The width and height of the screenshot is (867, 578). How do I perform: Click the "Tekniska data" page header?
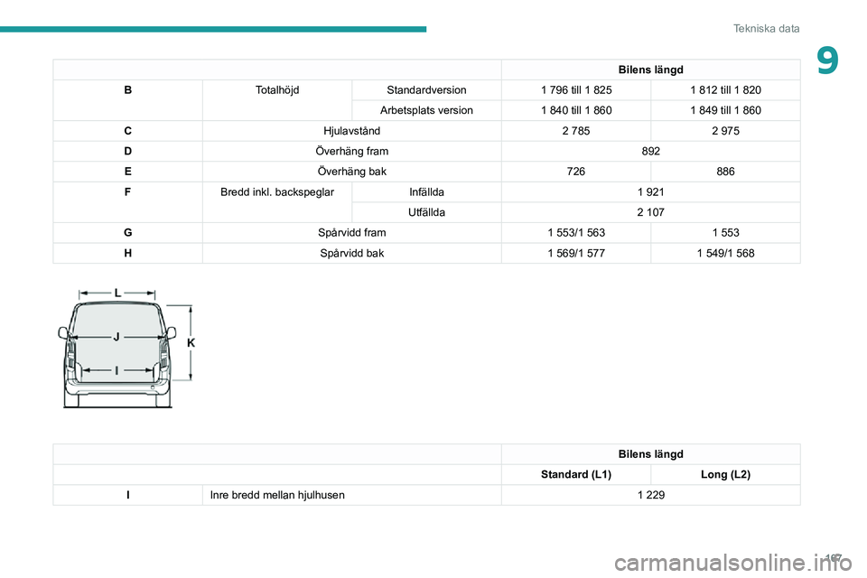coord(766,29)
